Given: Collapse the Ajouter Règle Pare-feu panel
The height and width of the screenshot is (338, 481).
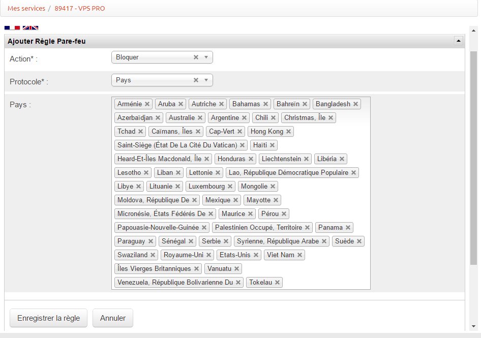Looking at the screenshot, I should pos(459,41).
